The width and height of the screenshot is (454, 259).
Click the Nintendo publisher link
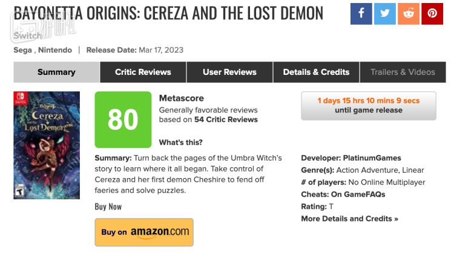pyautogui.click(x=54, y=50)
